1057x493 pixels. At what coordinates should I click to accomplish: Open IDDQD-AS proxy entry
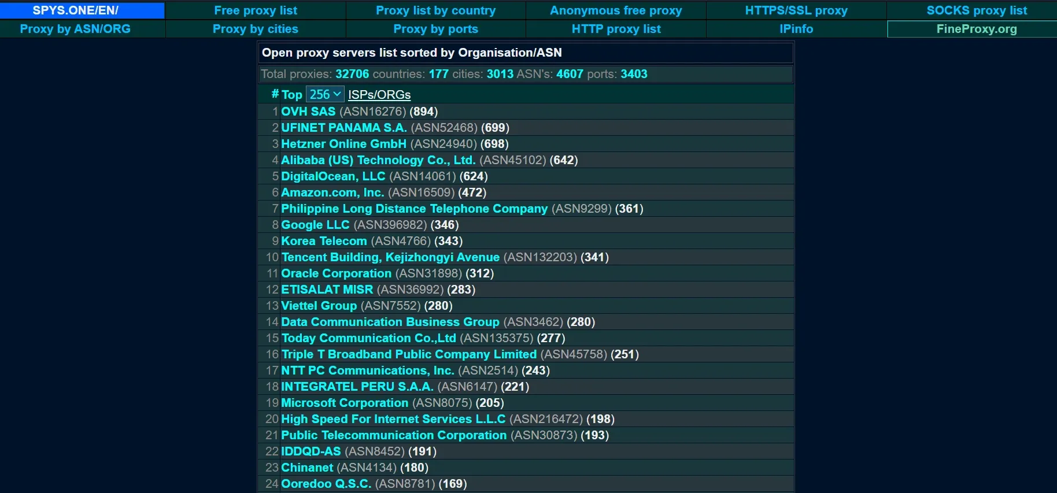311,451
